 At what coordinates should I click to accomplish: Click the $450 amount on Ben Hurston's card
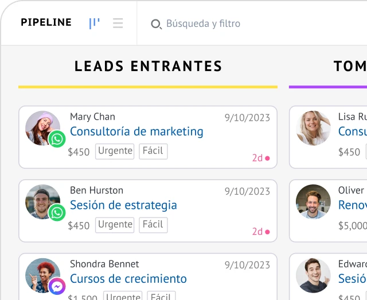(79, 226)
